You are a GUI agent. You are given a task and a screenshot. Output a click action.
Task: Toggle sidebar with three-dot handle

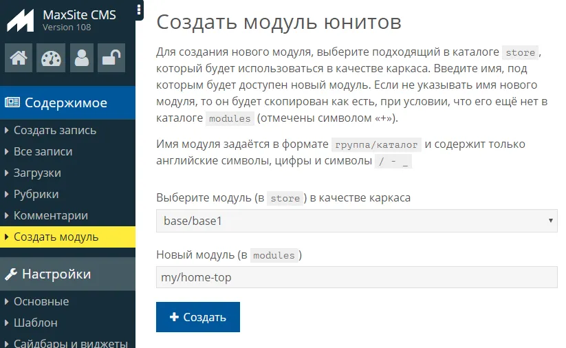pos(139,10)
